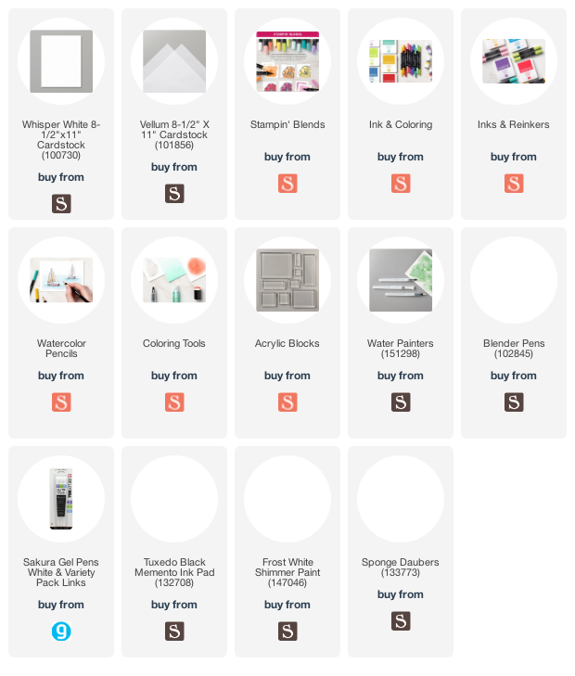Image resolution: width=575 pixels, height=676 pixels.
Task: Click store icon under Tuxedo Black Memento Ink Pad
Action: tap(174, 631)
